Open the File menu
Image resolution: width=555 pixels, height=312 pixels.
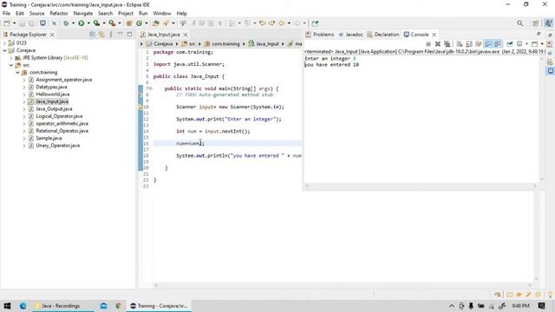(x=6, y=14)
